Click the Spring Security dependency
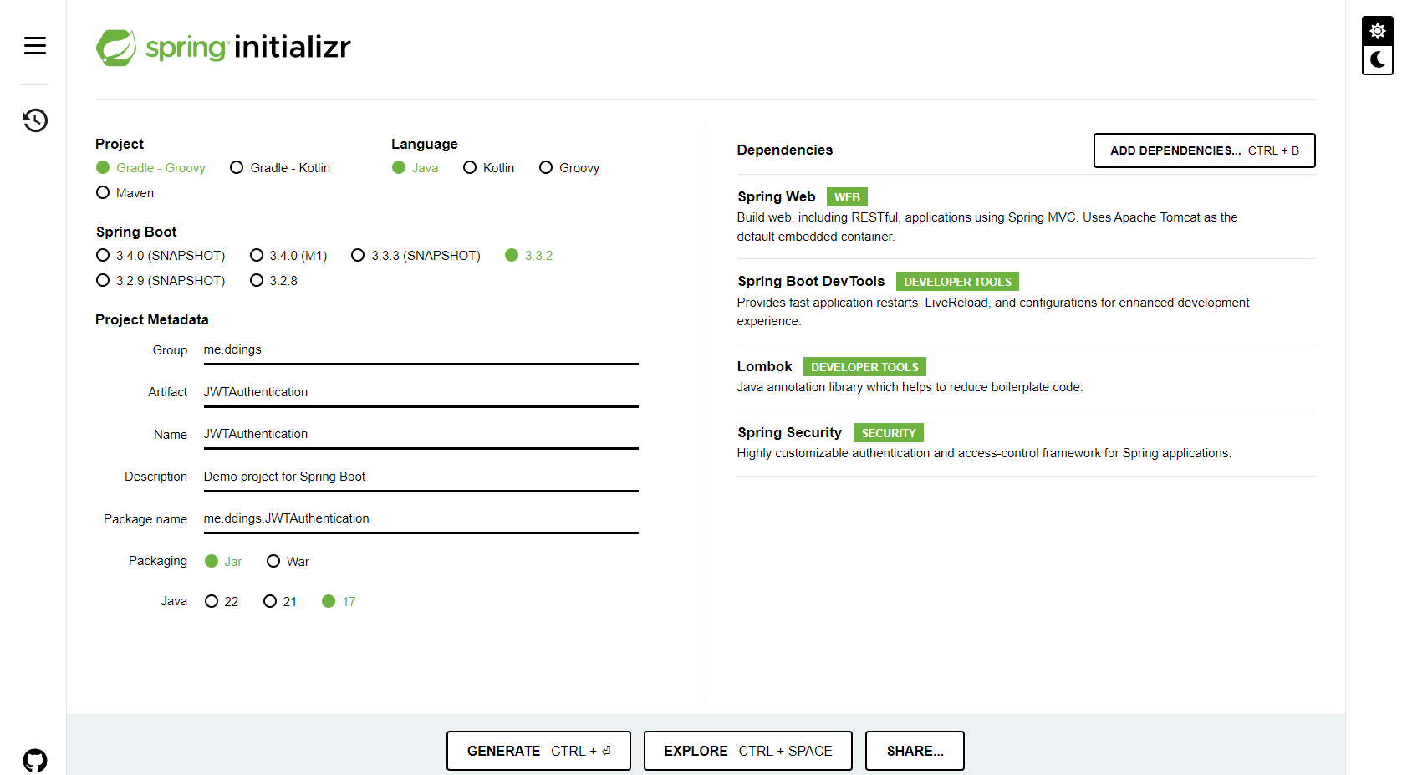Screen dimensions: 1402x775 click(1026, 443)
